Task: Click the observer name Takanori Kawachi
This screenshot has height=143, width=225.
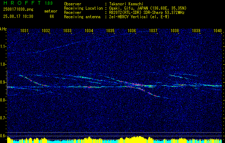Action: pos(126,4)
